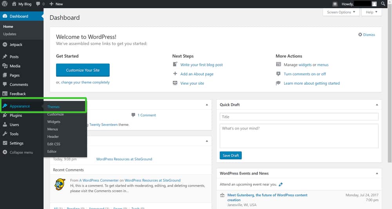Expand the Help dropdown

(372, 12)
